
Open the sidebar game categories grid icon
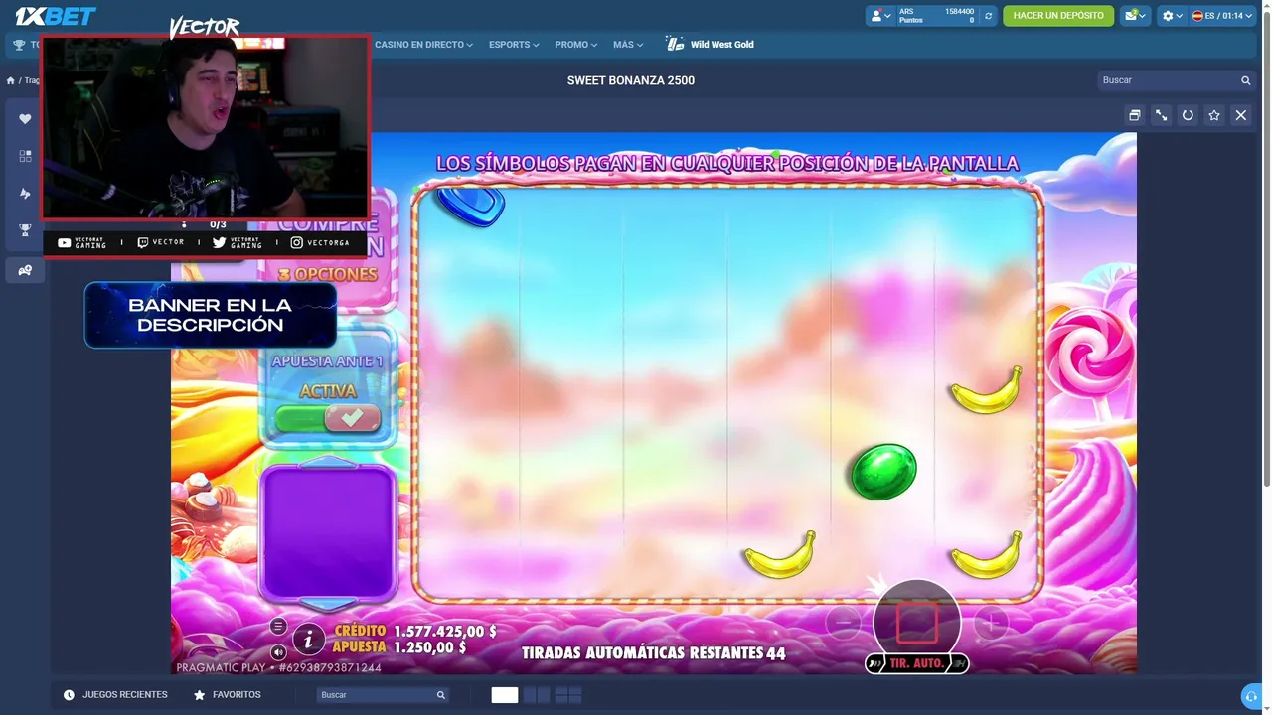click(25, 156)
